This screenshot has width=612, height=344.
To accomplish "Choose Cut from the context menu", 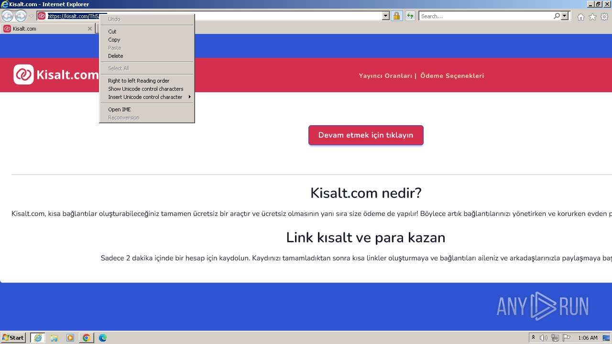I will coord(146,32).
